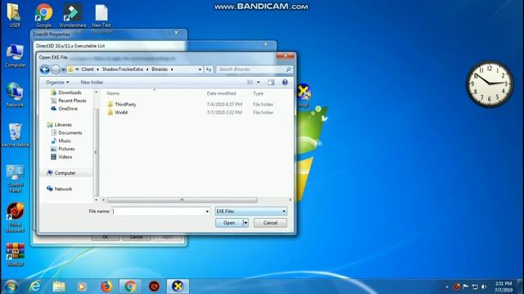Open the Google Chrome desktop shortcut
This screenshot has height=294, width=524.
pos(43,16)
